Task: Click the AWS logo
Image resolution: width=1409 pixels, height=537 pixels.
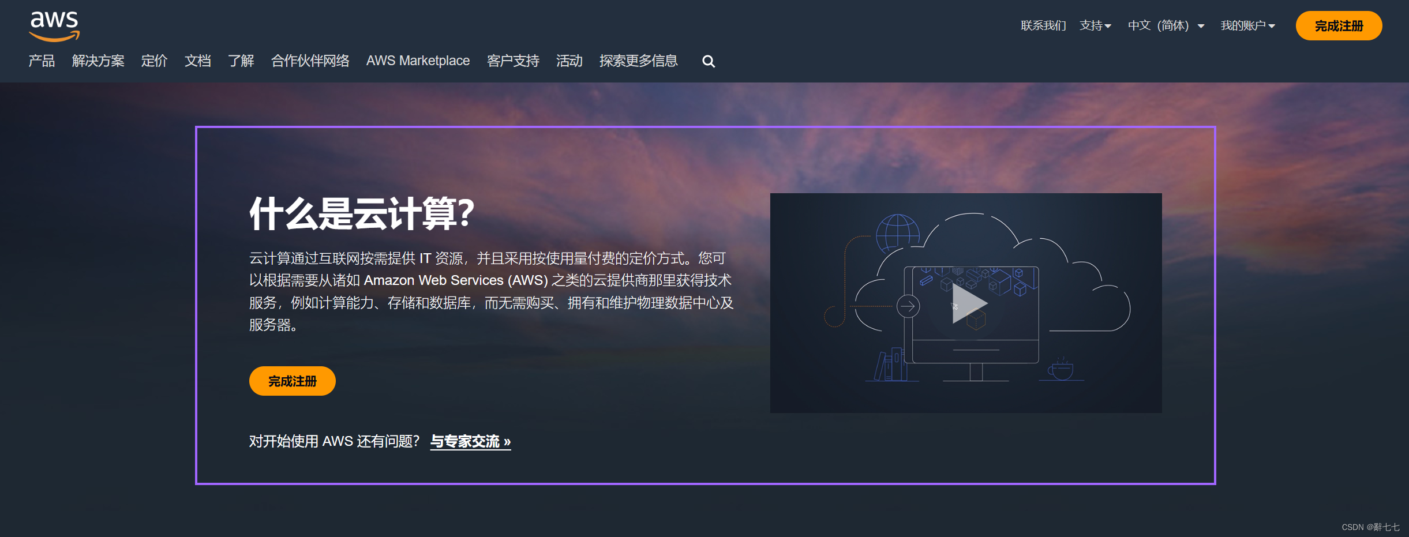Action: (54, 27)
